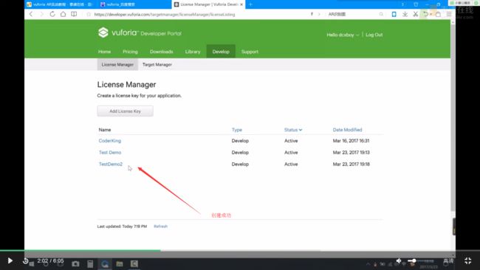
Task: Open the Downloads navigation item
Action: (x=161, y=52)
